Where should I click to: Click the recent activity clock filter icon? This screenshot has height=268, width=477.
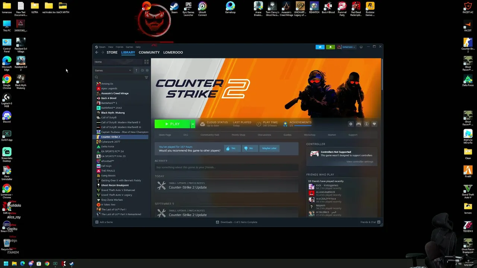142,70
